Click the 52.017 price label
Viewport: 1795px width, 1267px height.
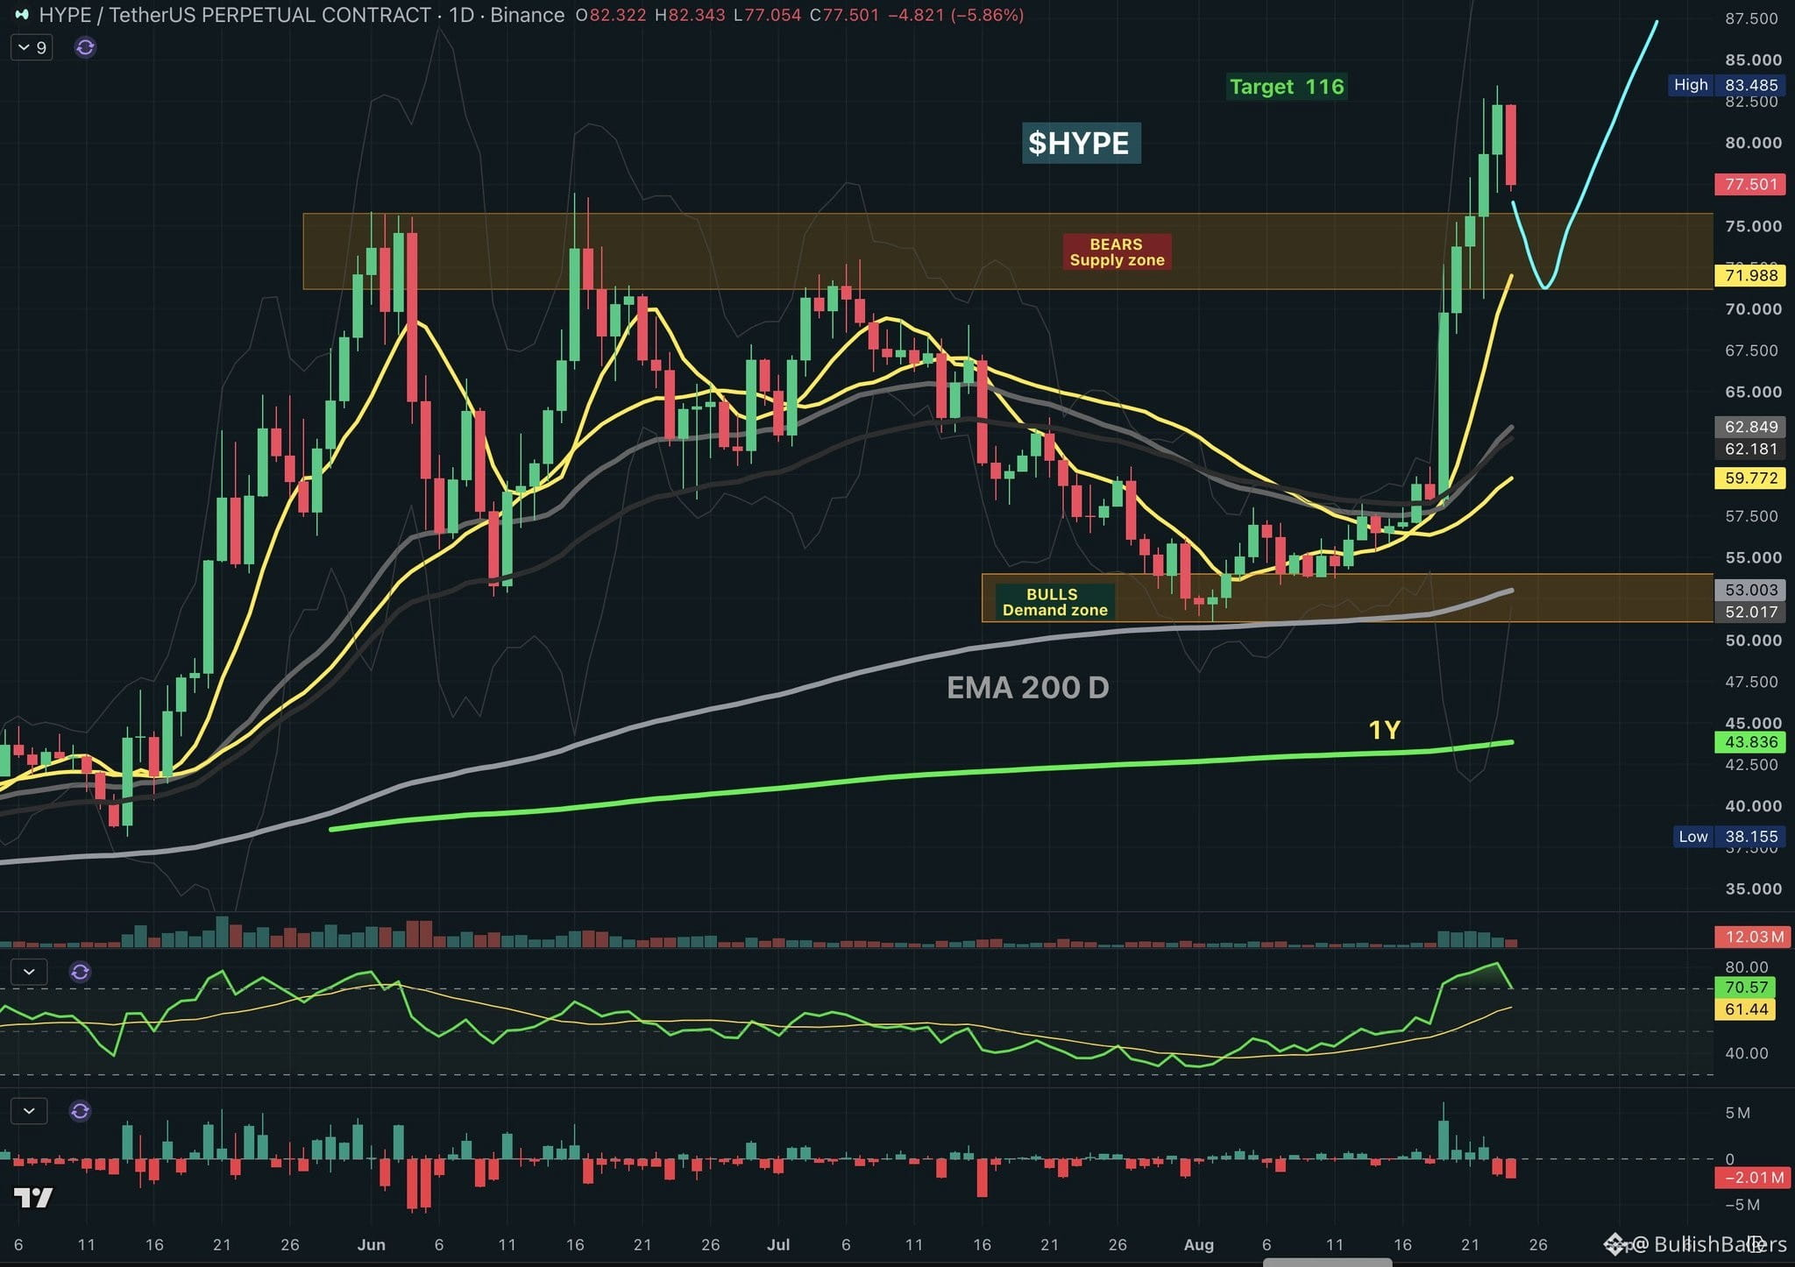click(x=1751, y=612)
